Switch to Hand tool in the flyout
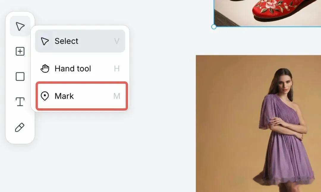 80,69
